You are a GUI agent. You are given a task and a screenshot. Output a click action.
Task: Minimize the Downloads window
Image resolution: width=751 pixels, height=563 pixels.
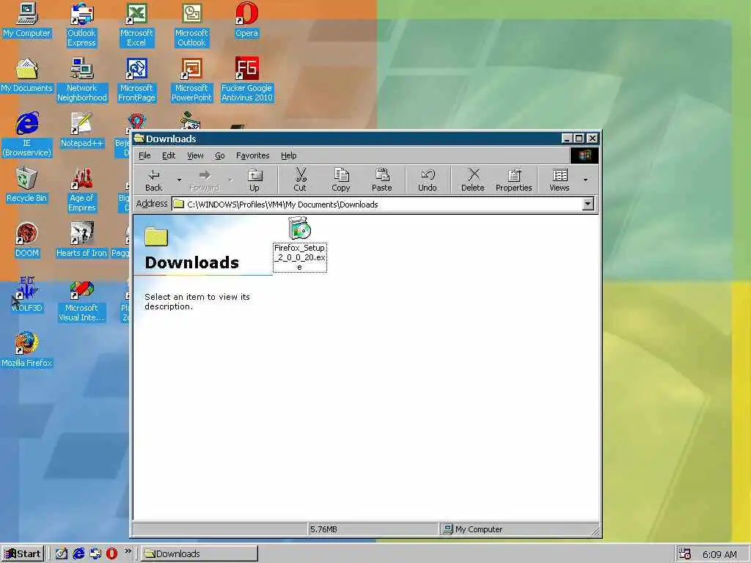pos(567,139)
